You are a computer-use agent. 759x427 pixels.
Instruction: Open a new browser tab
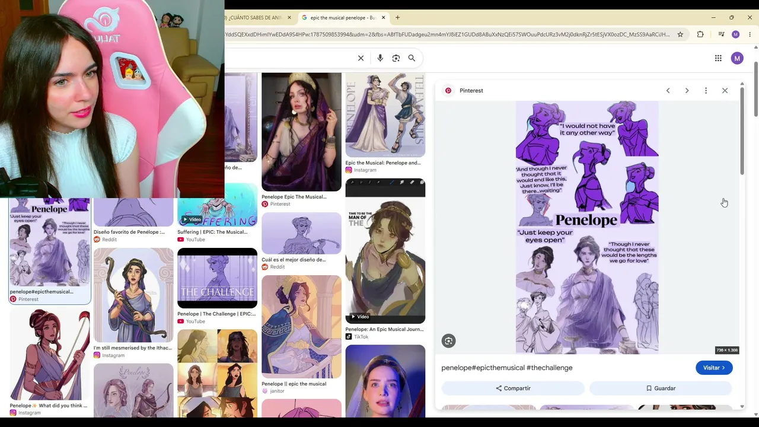coord(397,18)
